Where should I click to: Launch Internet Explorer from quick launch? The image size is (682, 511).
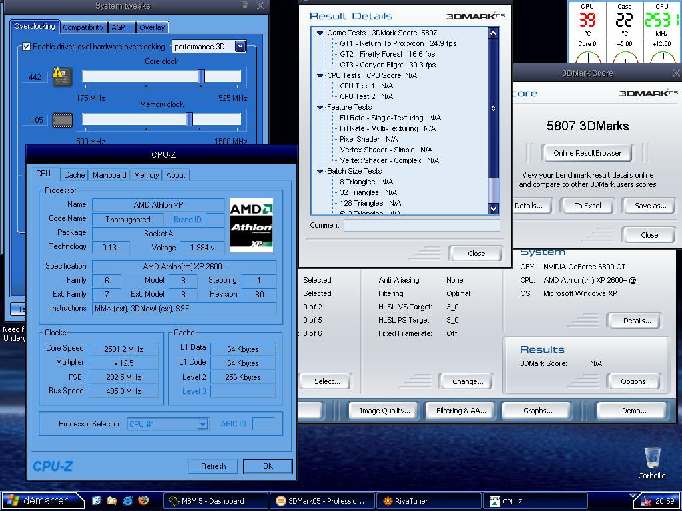coord(127,500)
